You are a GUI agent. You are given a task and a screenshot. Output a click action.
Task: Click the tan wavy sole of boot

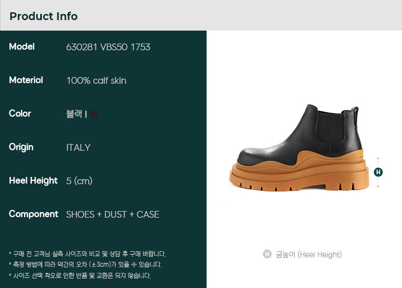299,172
